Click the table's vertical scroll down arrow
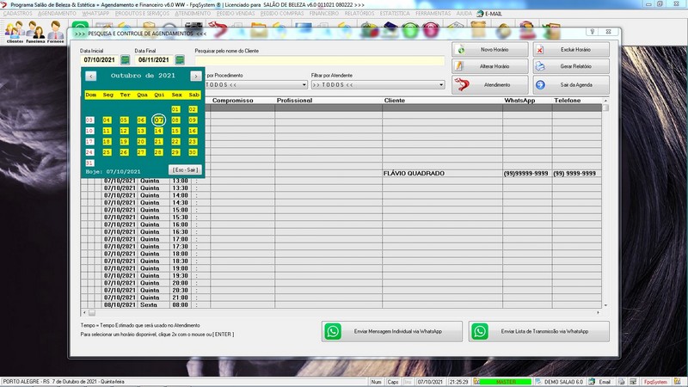 coord(605,305)
